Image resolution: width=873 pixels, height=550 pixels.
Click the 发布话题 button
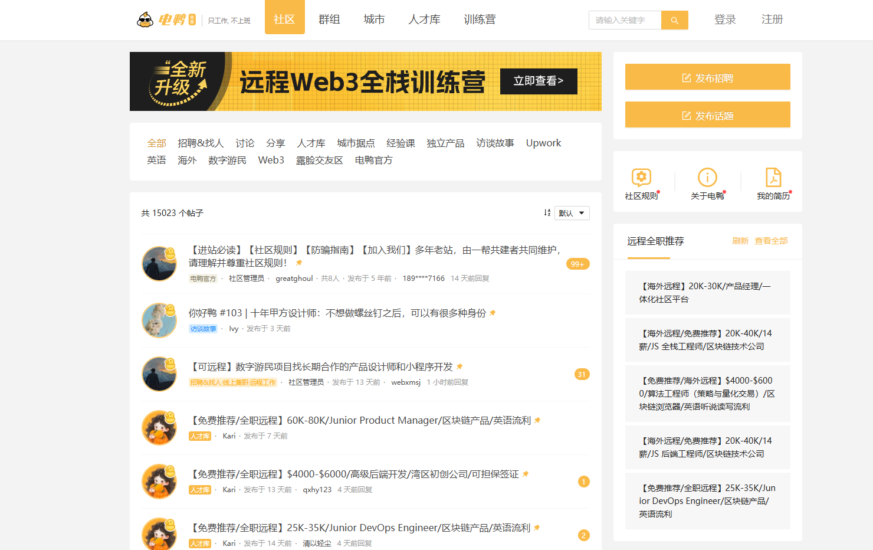point(708,114)
